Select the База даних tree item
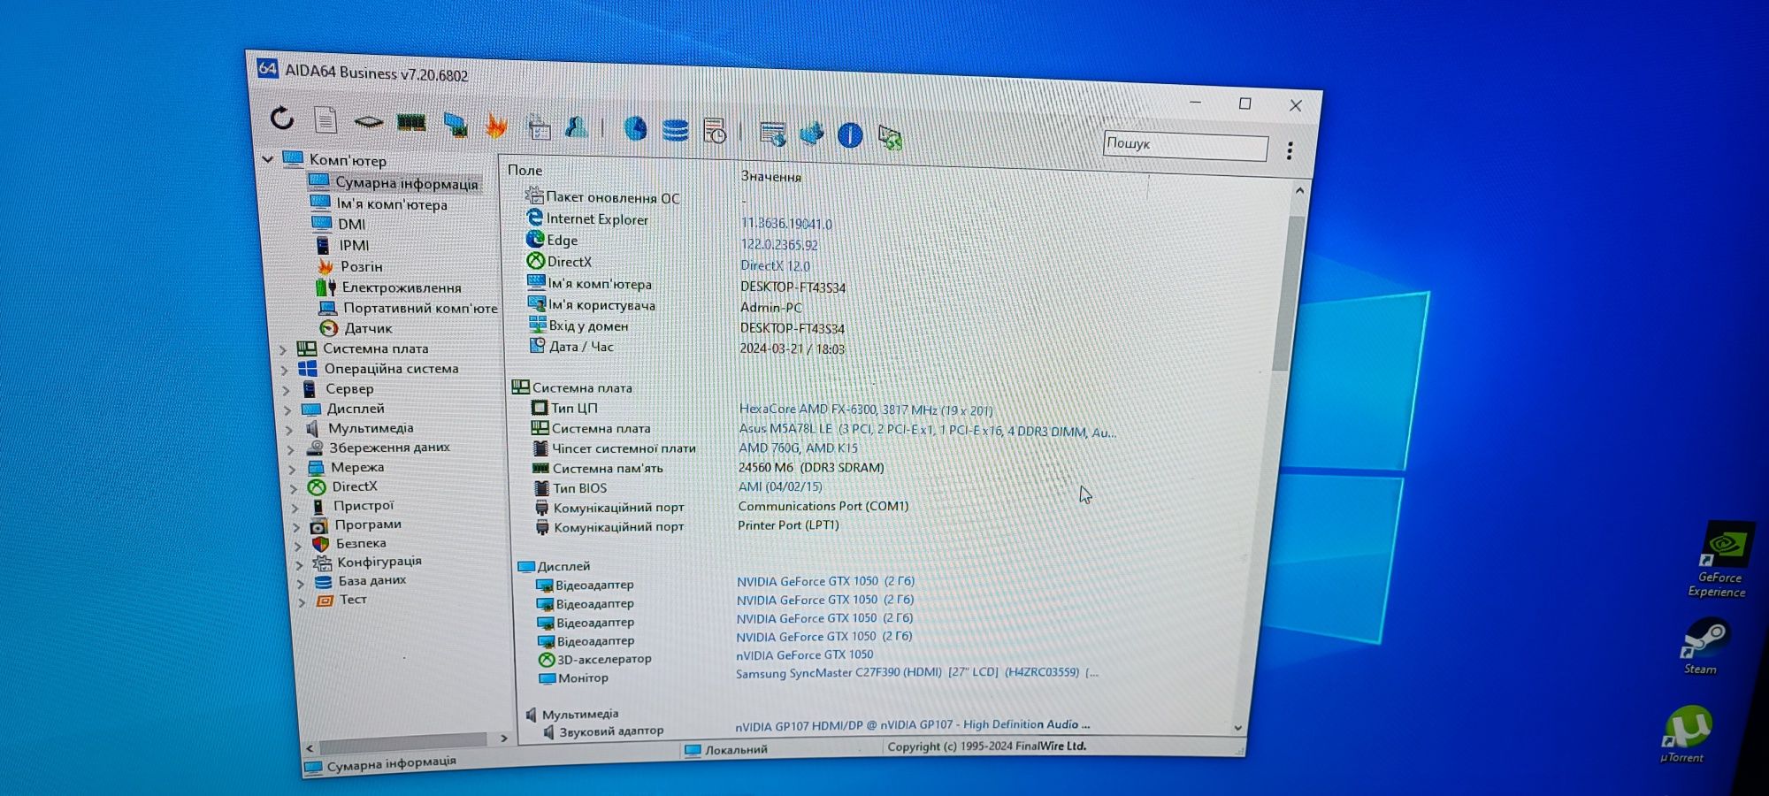Image resolution: width=1769 pixels, height=796 pixels. pos(372,581)
